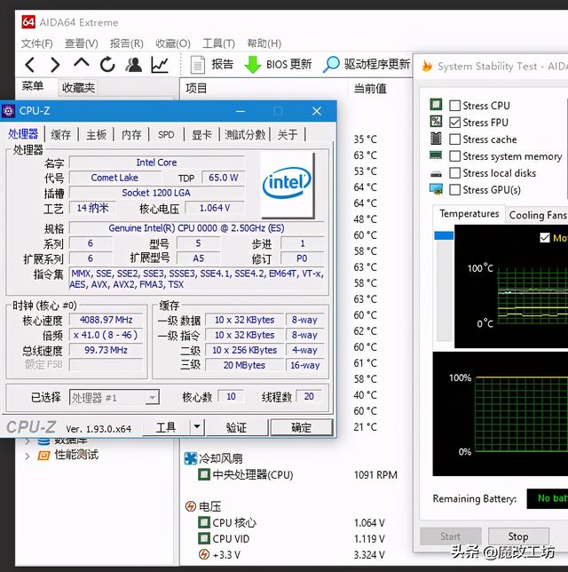Enable Stress system memory checkbox
The width and height of the screenshot is (568, 572).
(454, 156)
